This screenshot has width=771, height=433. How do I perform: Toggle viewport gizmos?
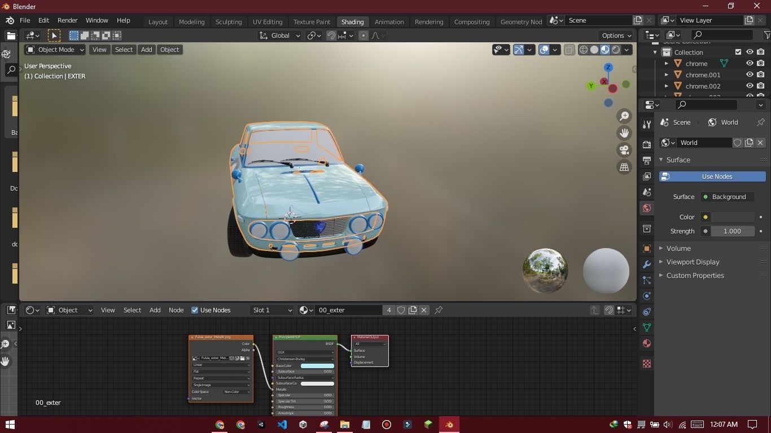pos(519,50)
